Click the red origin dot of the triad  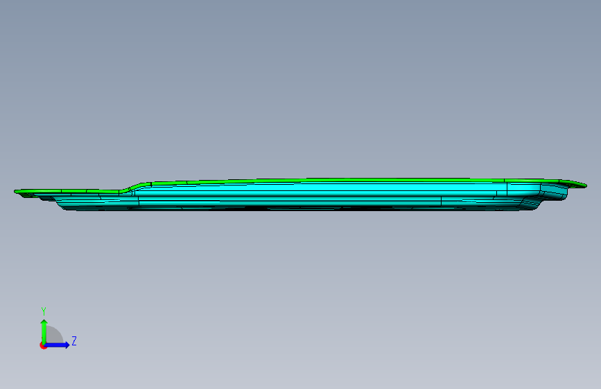[x=43, y=345]
